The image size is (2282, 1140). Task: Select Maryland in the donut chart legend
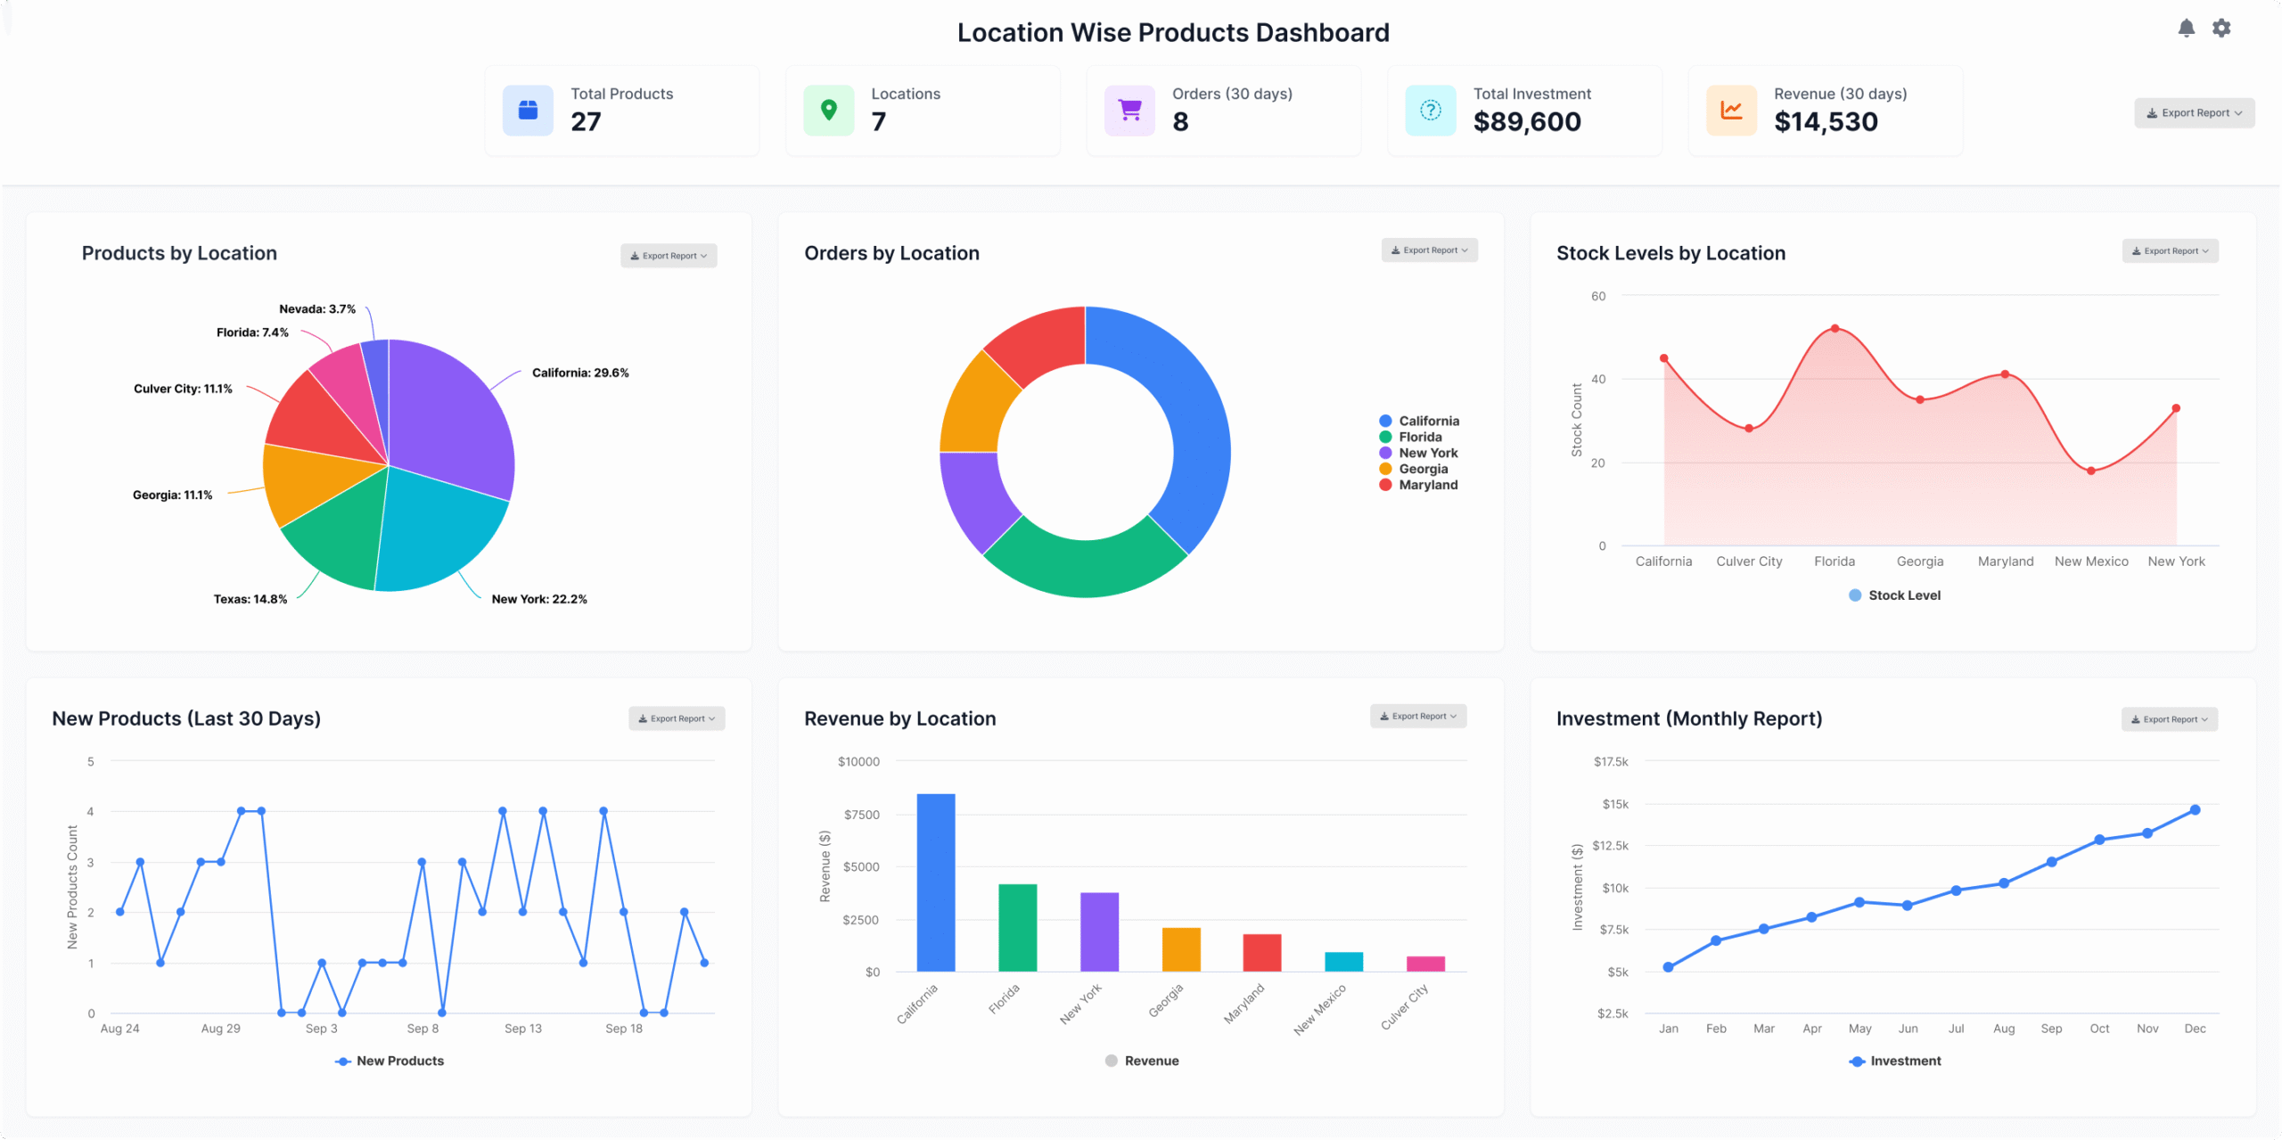[x=1426, y=485]
